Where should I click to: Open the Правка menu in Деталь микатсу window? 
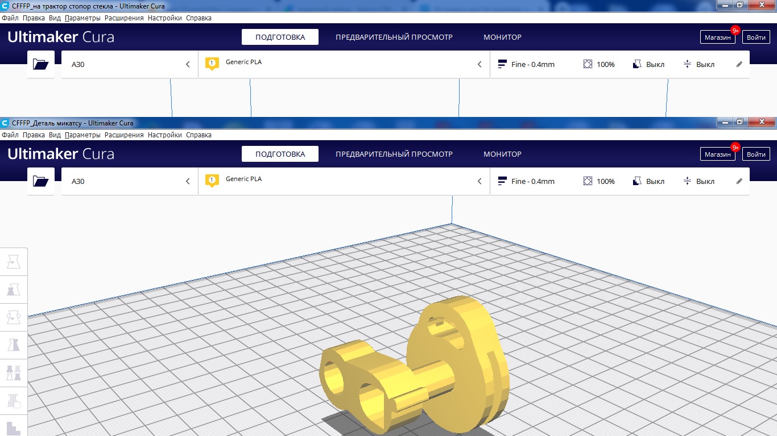[34, 135]
